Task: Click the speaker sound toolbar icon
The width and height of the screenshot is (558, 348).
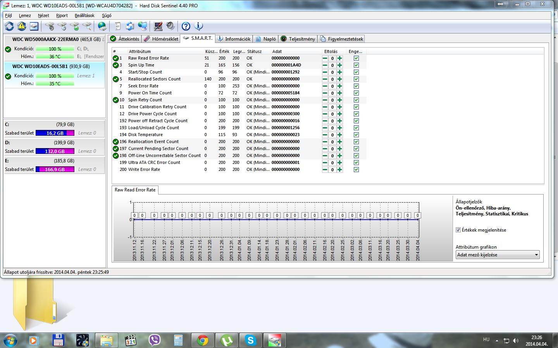Action: tap(170, 26)
